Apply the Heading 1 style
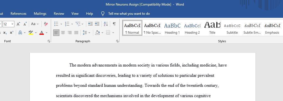Screen dimensions: 283x101 [172, 28]
